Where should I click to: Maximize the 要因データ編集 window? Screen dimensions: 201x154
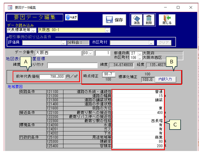pyautogui.click(x=178, y=7)
